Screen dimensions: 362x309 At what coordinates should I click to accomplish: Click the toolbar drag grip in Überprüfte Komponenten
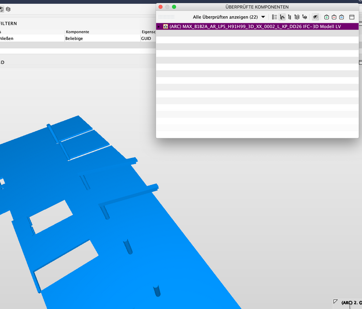tap(166, 17)
